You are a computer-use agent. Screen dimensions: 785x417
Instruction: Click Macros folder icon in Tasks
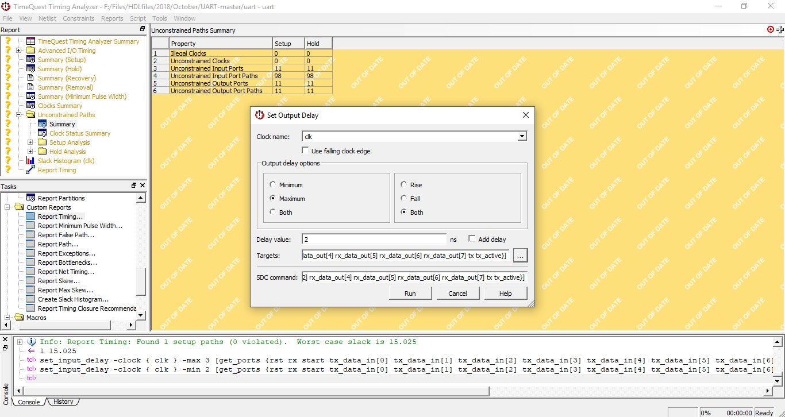pyautogui.click(x=20, y=318)
